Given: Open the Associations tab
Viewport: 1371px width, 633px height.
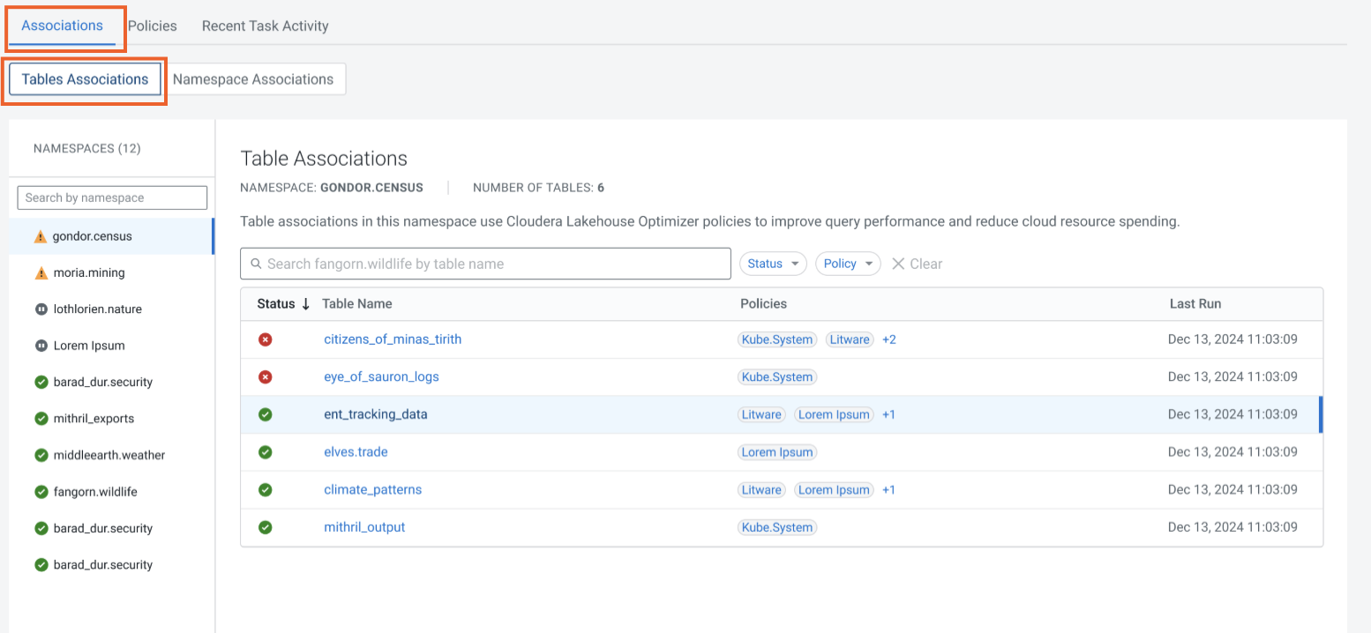Looking at the screenshot, I should (62, 26).
